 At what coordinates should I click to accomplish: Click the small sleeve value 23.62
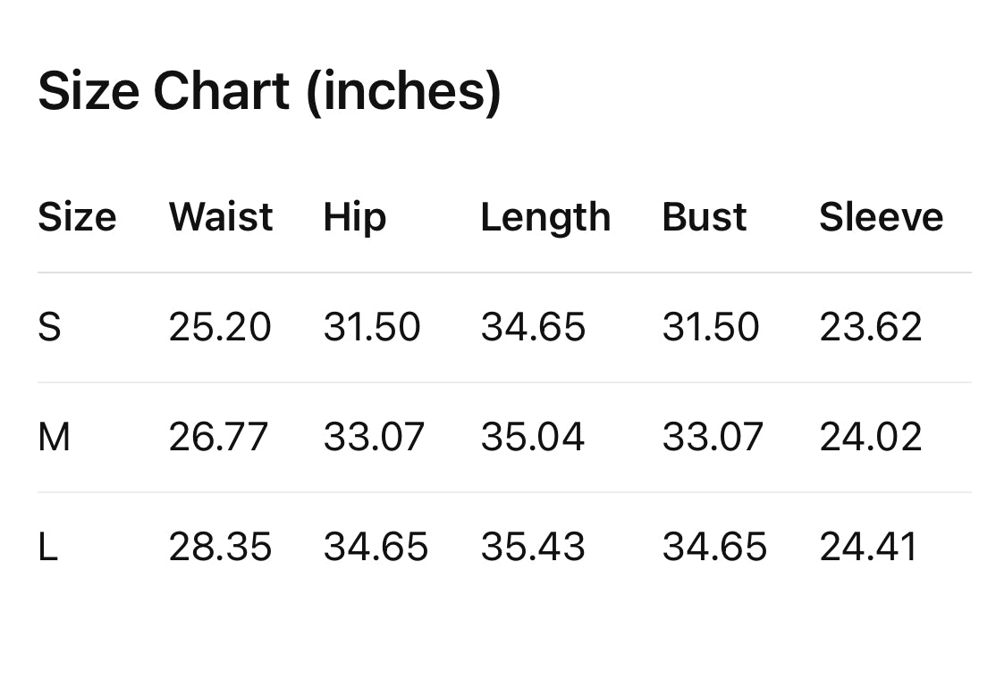click(870, 327)
